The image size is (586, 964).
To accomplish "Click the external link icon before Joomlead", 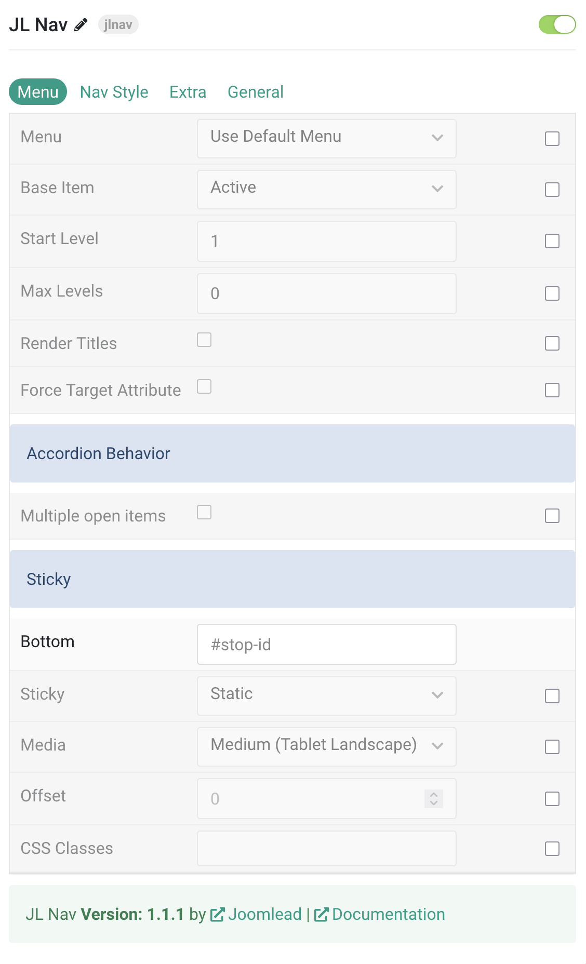I will pyautogui.click(x=217, y=914).
